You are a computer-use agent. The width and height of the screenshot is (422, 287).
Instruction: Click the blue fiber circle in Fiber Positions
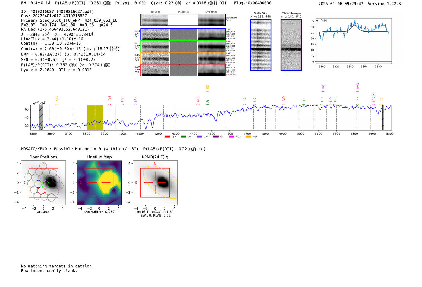pyautogui.click(x=39, y=184)
